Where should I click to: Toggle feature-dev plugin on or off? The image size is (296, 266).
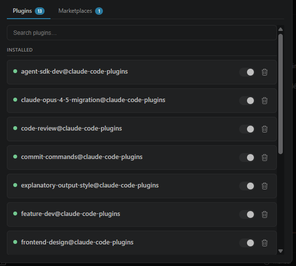click(247, 214)
